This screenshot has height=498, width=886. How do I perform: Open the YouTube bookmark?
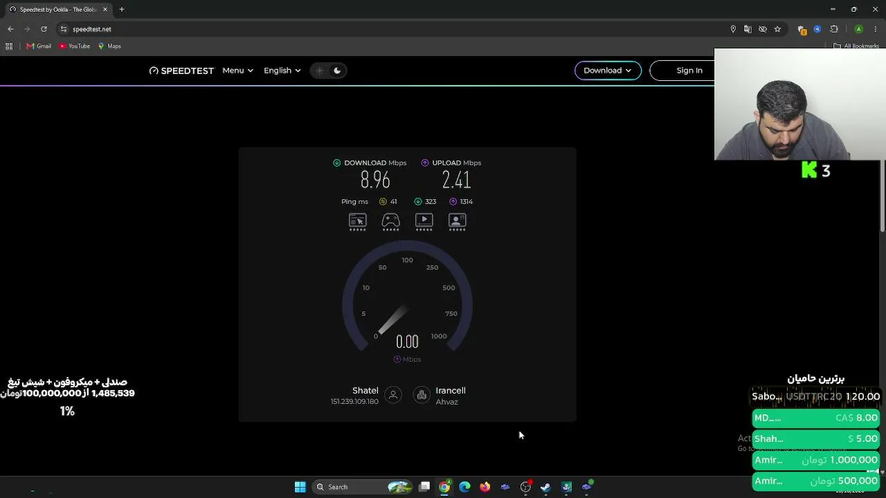pyautogui.click(x=75, y=46)
